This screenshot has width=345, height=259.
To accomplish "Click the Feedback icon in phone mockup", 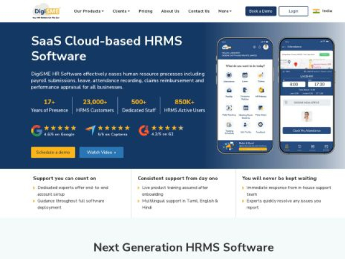I will [x=260, y=124].
